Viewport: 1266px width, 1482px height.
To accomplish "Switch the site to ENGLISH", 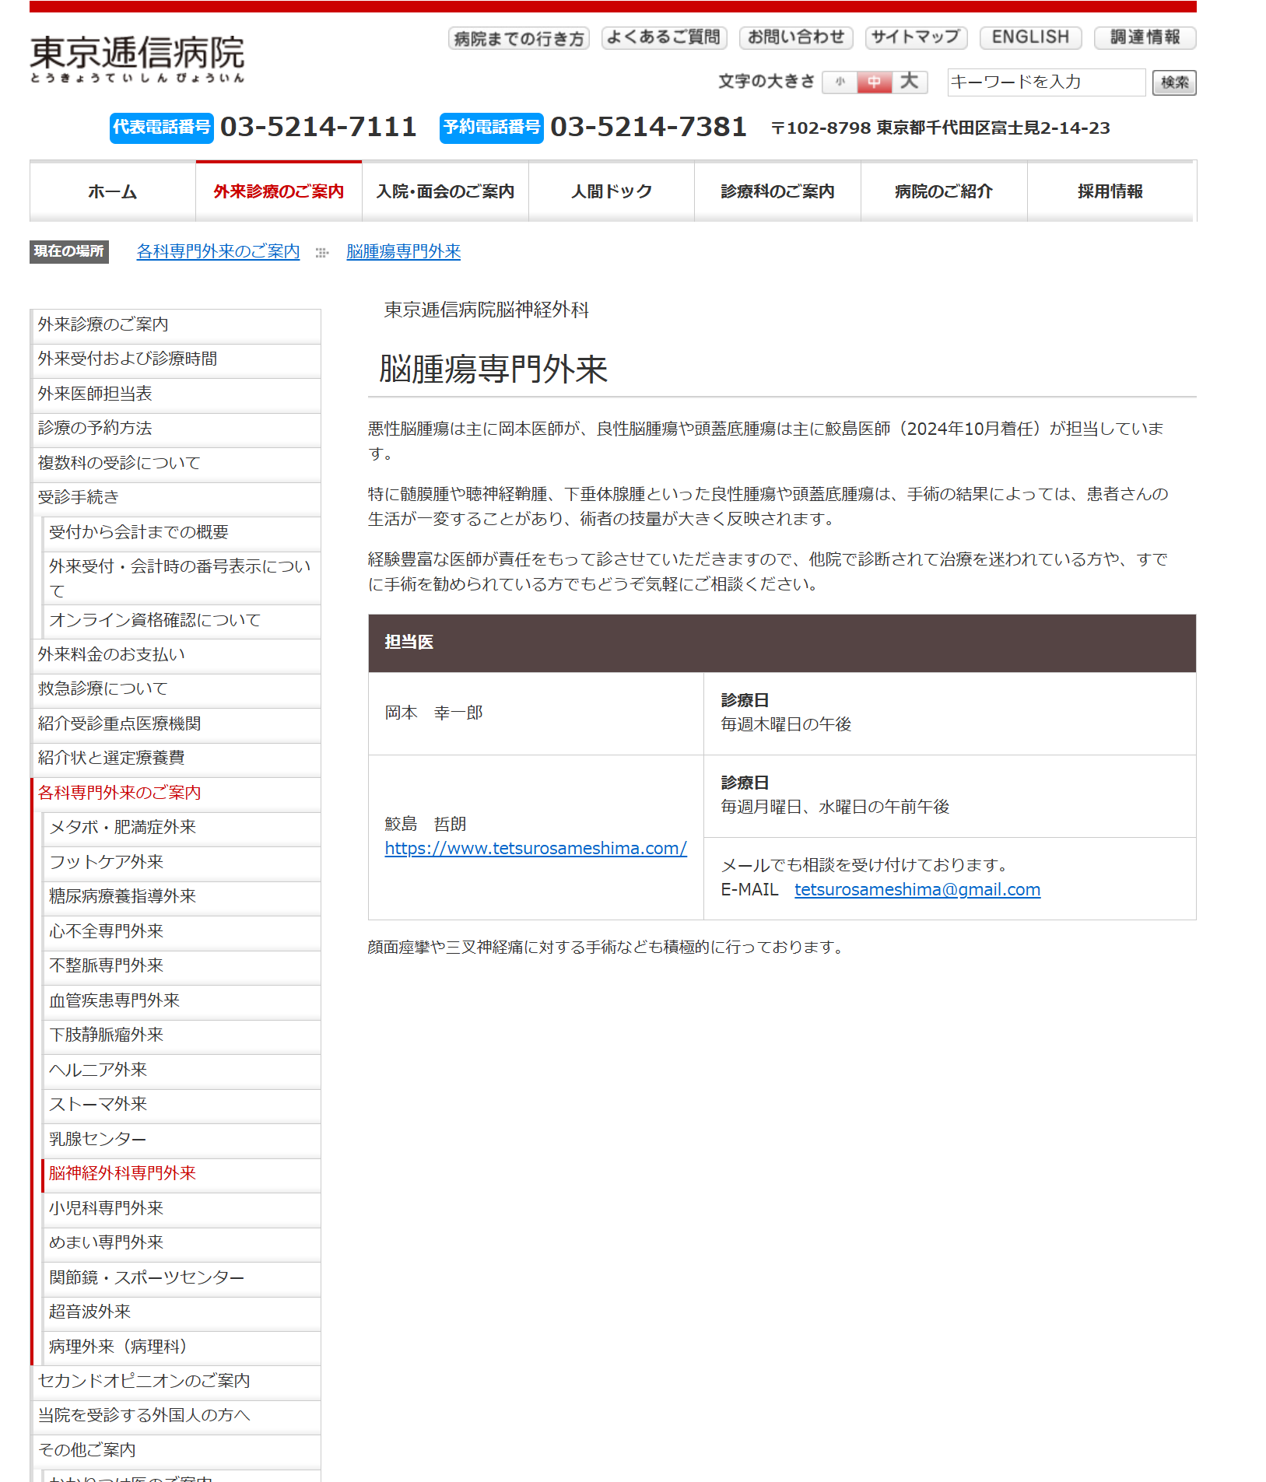I will 1029,37.
